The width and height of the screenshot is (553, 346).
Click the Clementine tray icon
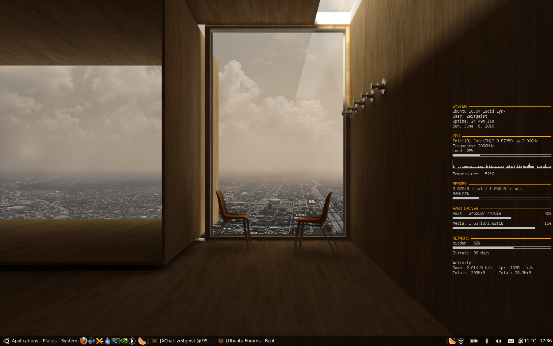(452, 341)
